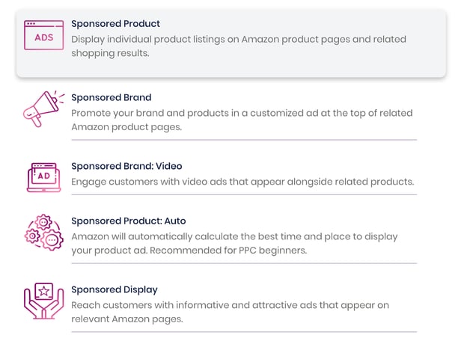The width and height of the screenshot is (467, 338).
Task: Click text 'Amazon product pages' under Sponsored Brand
Action: [126, 127]
